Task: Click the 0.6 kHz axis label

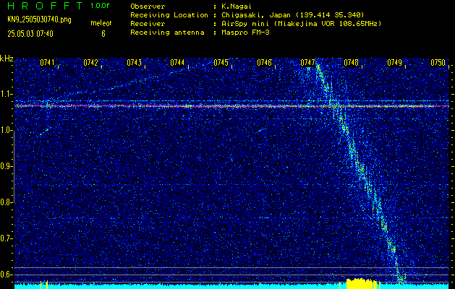Action: (6, 275)
